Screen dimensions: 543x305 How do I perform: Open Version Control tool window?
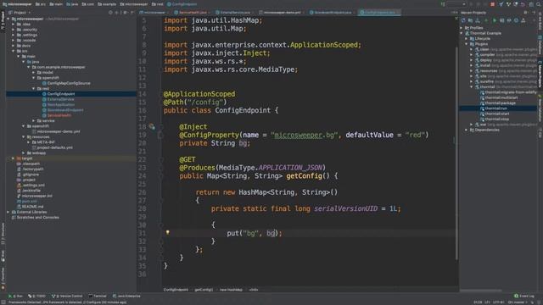(67, 296)
